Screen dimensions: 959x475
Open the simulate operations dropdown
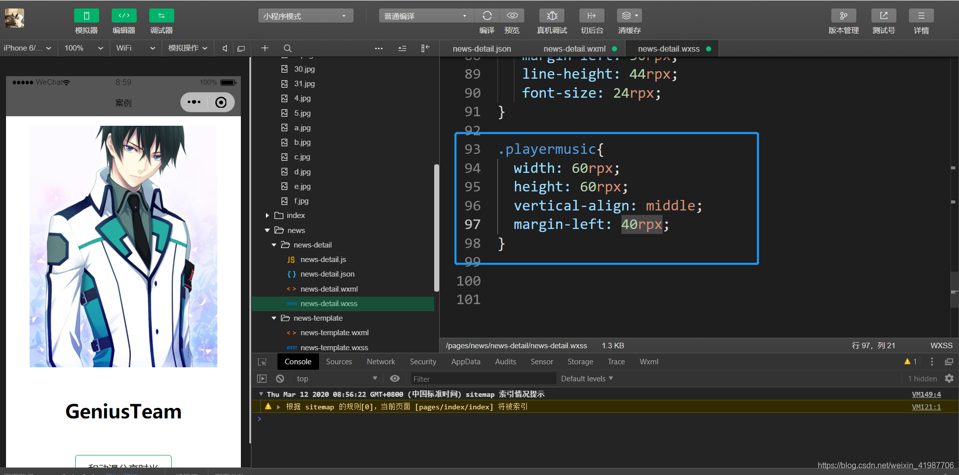tap(188, 48)
